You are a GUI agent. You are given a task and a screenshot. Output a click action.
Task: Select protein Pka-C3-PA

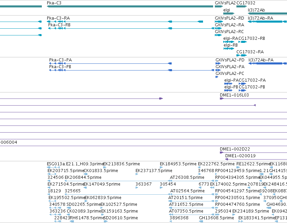point(110,63)
